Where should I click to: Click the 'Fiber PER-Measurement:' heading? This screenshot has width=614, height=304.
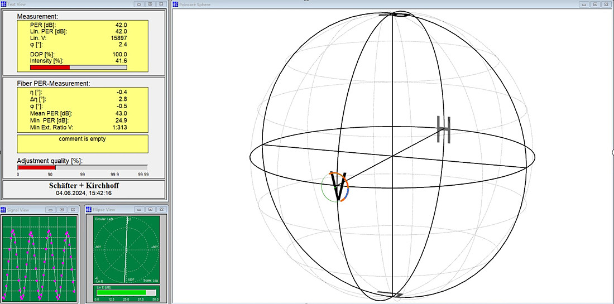[x=54, y=83]
